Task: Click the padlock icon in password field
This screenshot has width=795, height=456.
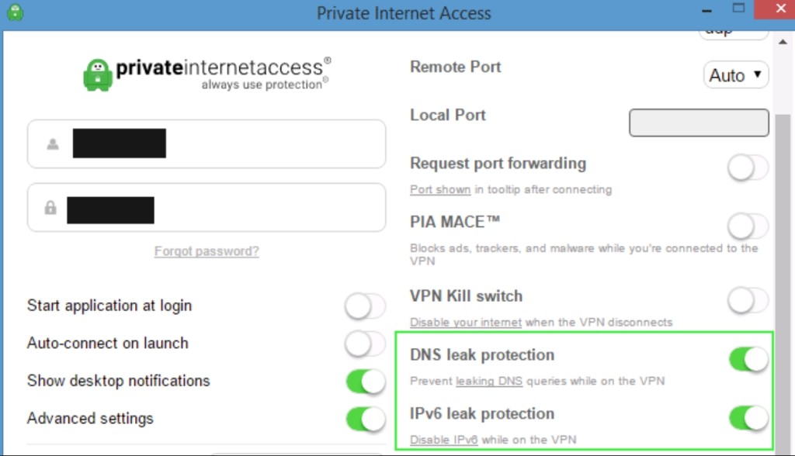Action: click(x=50, y=207)
